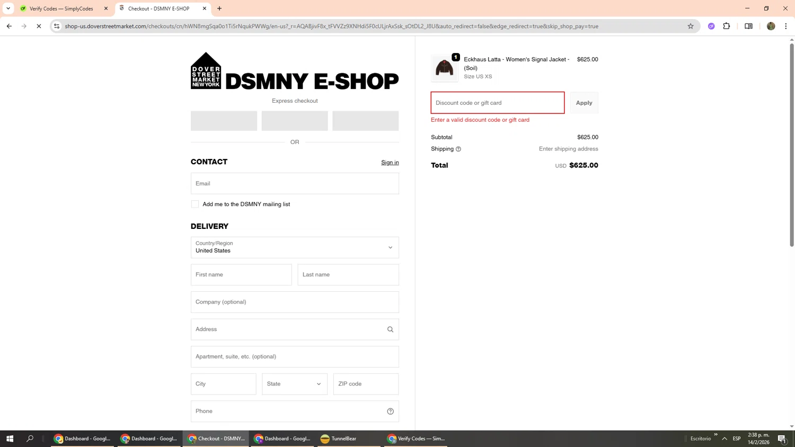Image resolution: width=795 pixels, height=447 pixels.
Task: Bookmark this page with the star icon
Action: 691,26
